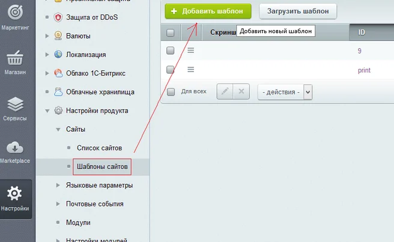Open the действия dropdown list
Screen dimensions: 394x242
coord(285,92)
